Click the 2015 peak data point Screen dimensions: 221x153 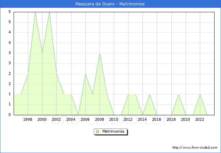(x=150, y=95)
